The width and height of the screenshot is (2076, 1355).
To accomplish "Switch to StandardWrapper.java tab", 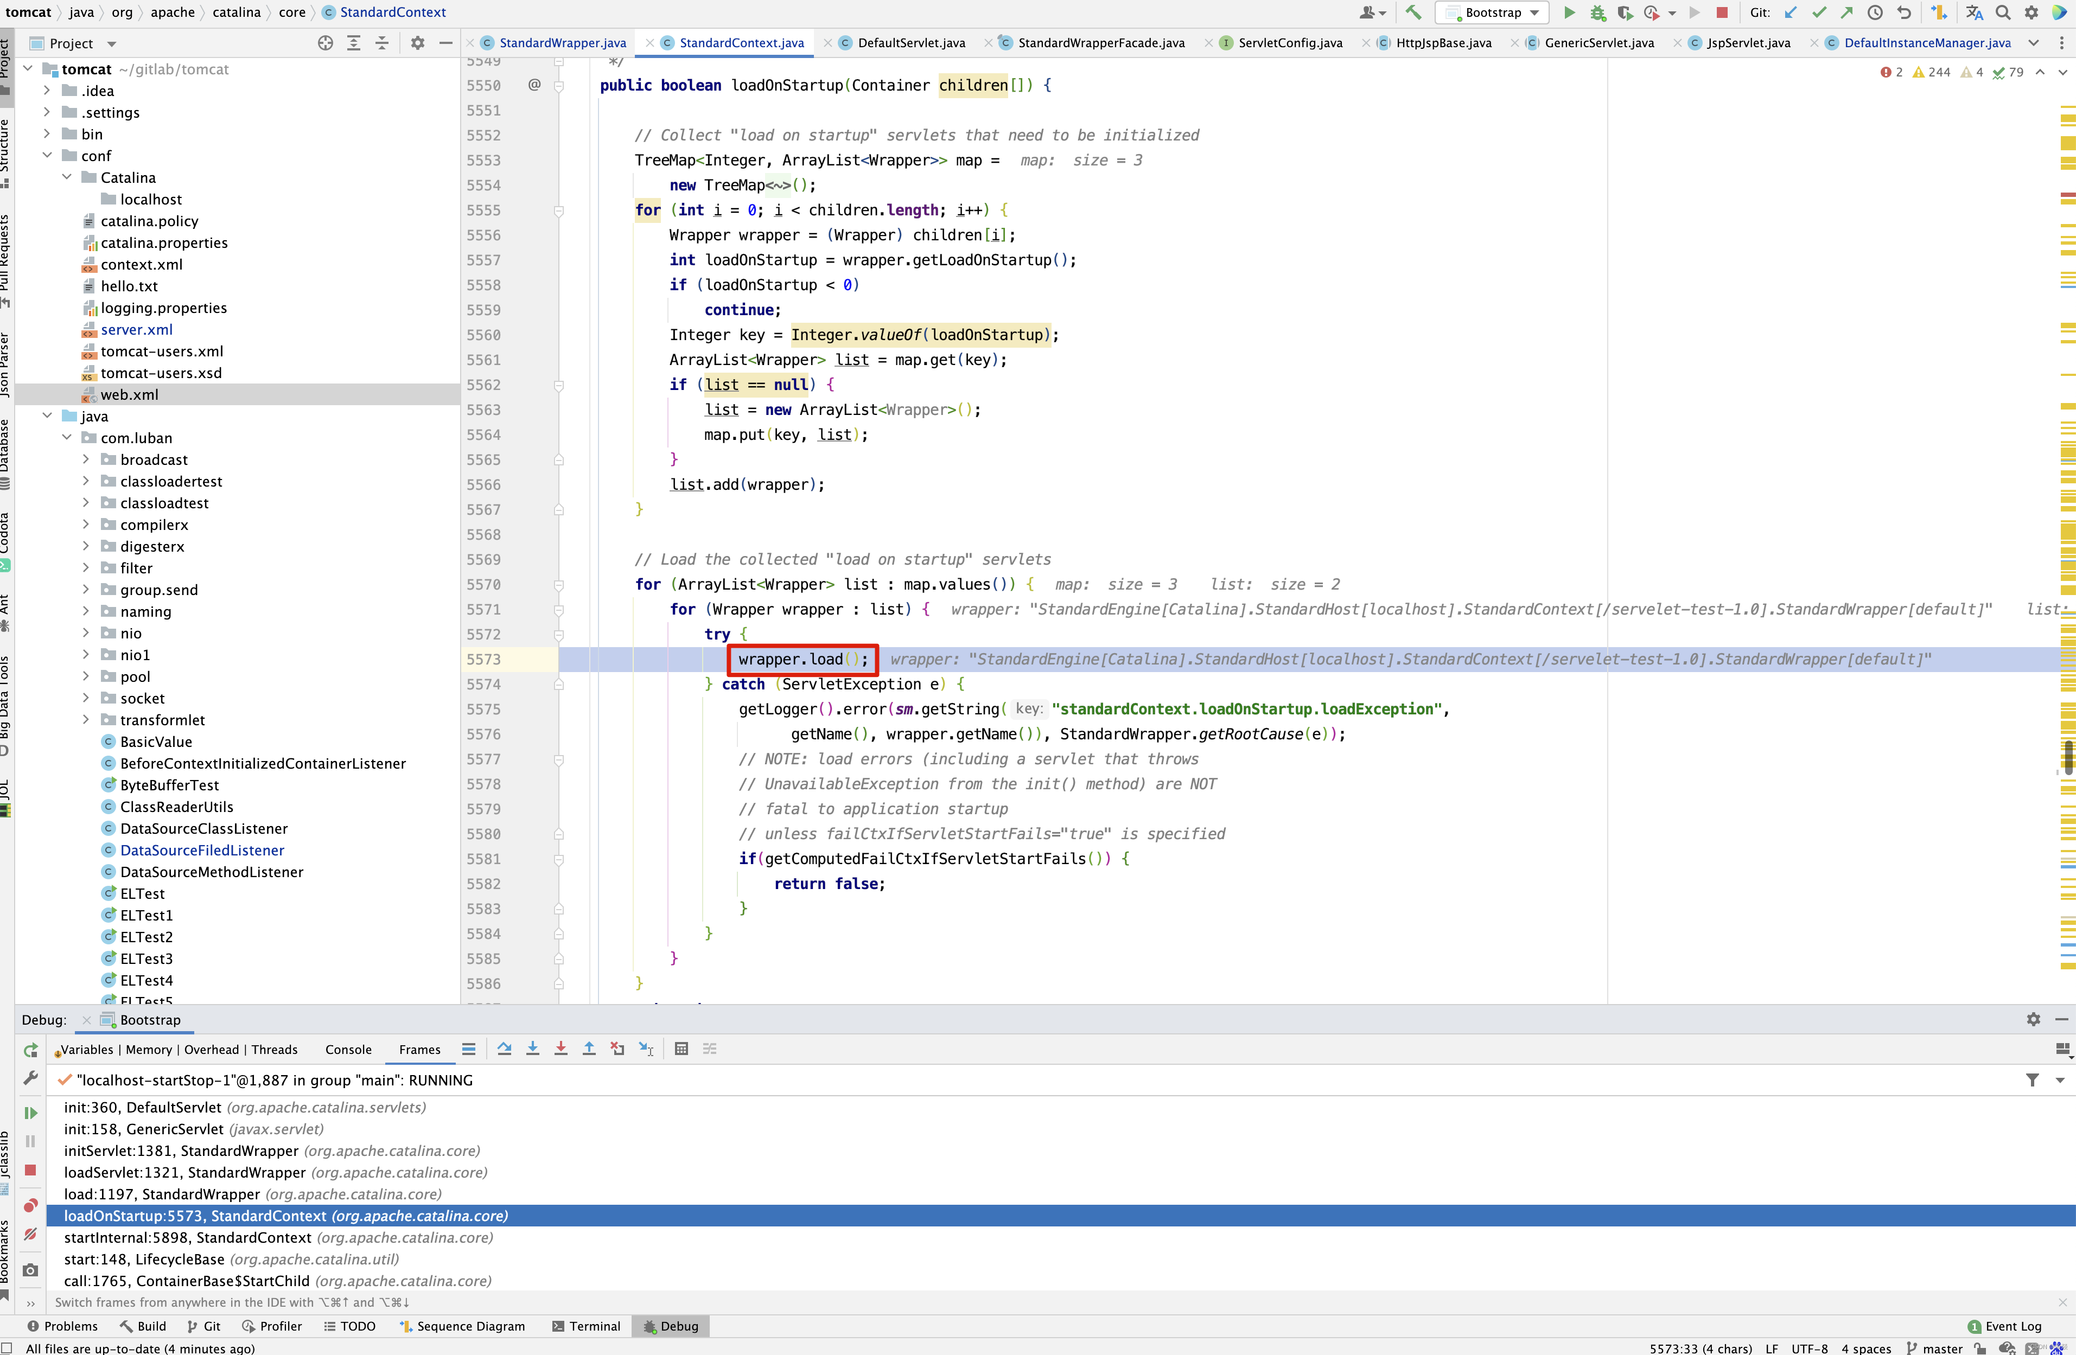I will [x=563, y=43].
